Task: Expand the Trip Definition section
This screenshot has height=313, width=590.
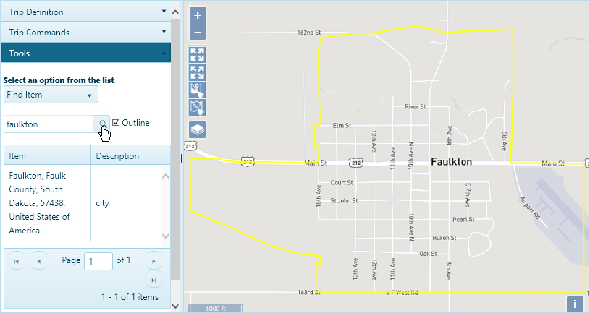Action: point(85,12)
